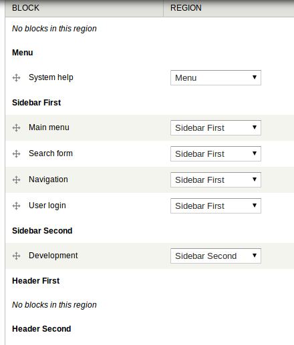Select the Main menu block label

(49, 127)
